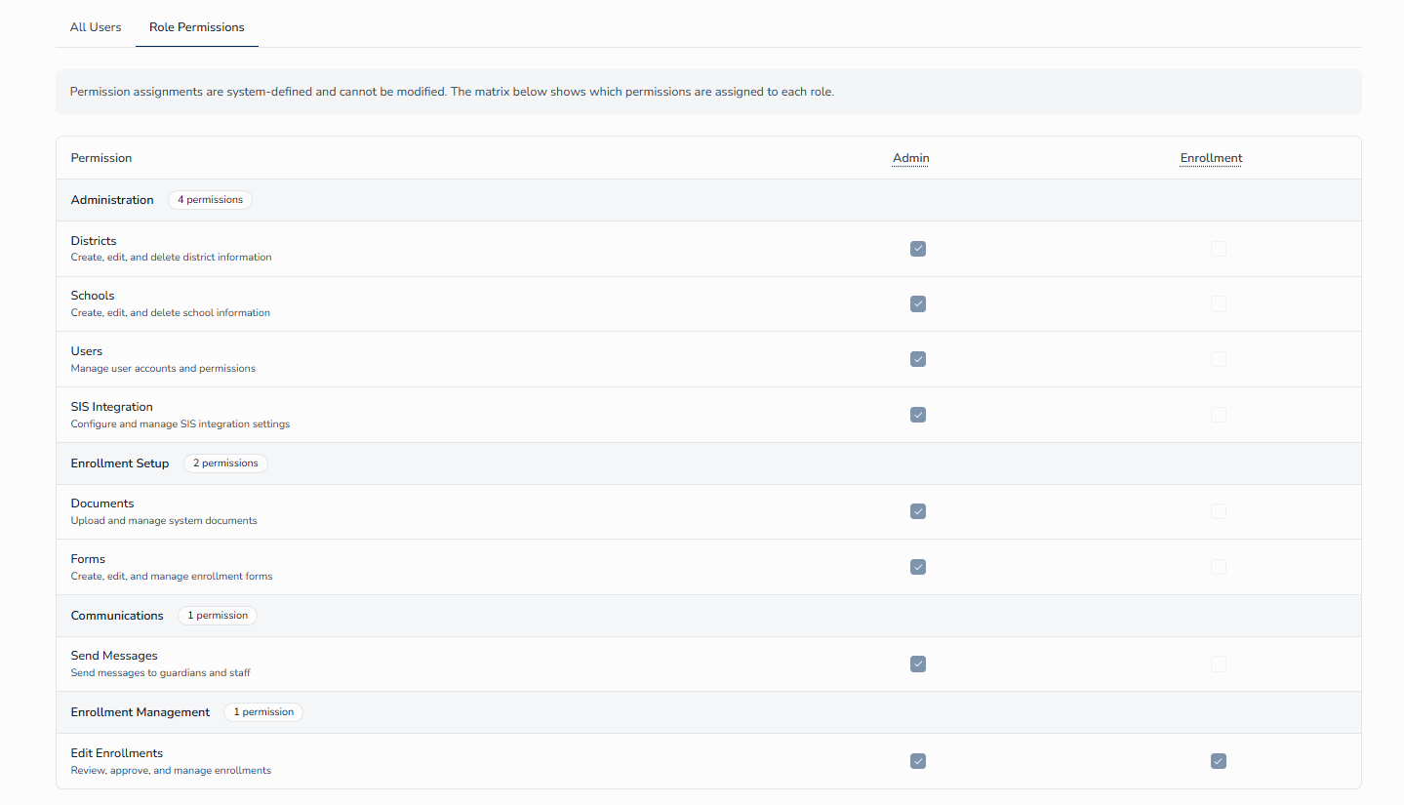Click the Users permission name
1404x805 pixels.
(87, 351)
